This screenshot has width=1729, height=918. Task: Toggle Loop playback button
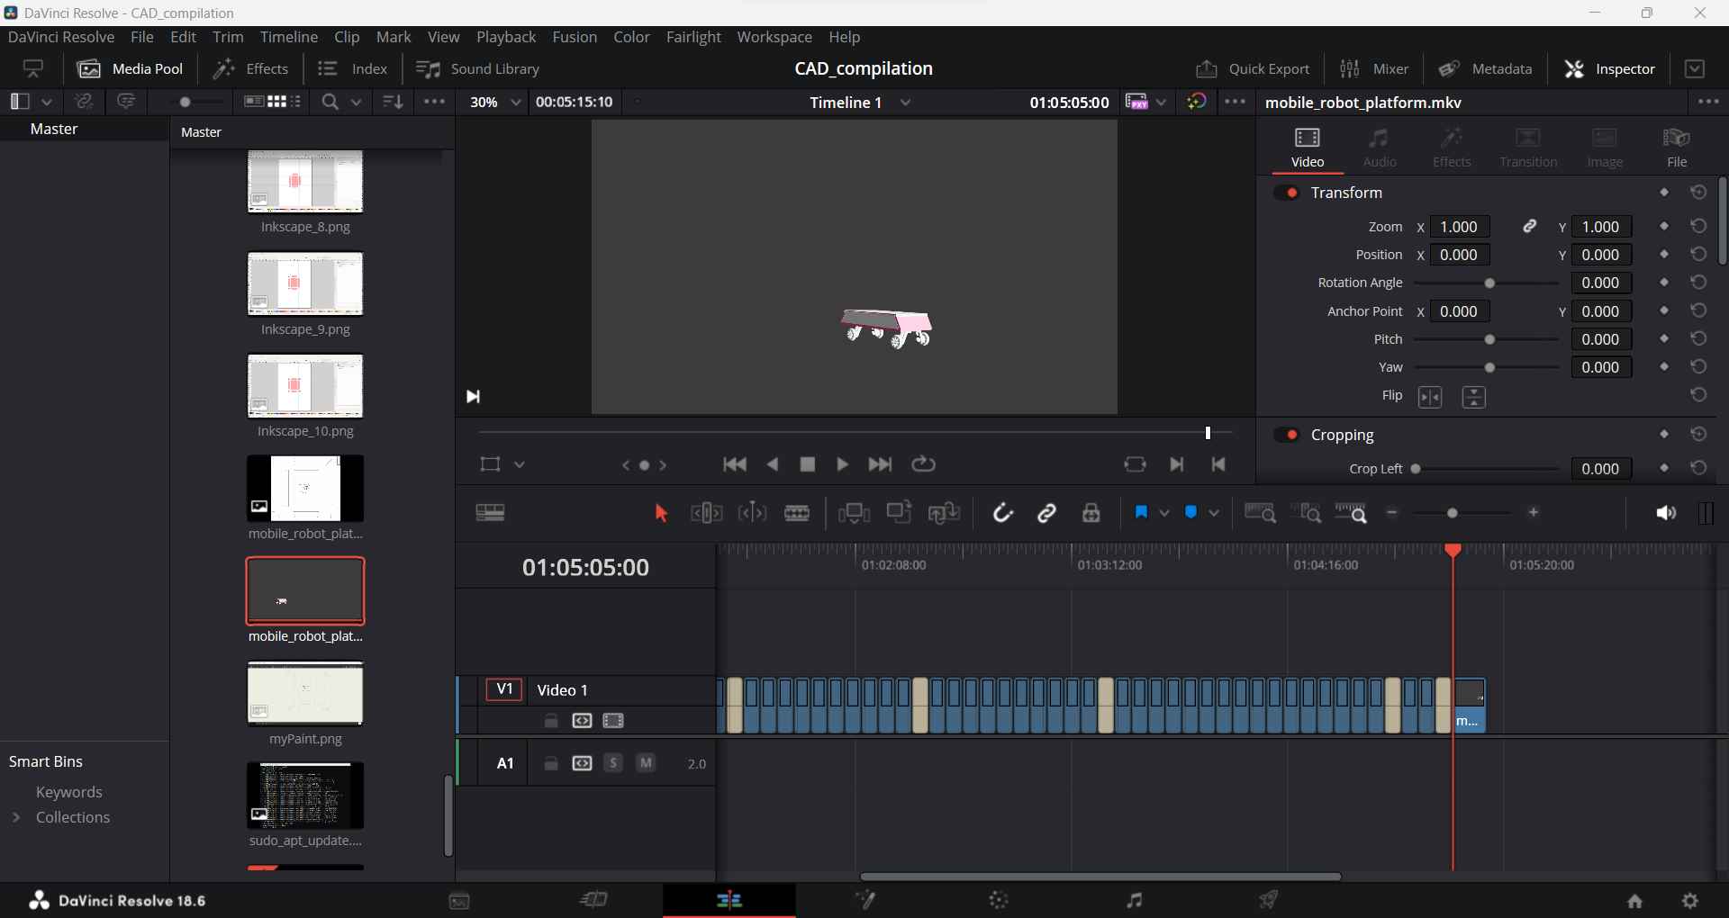point(924,464)
